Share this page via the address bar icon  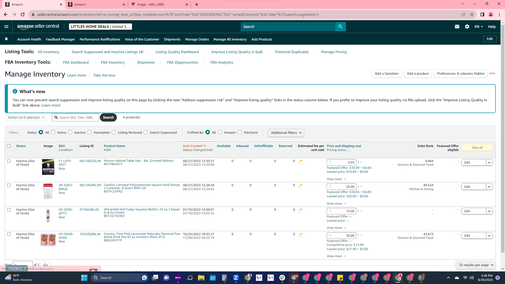463,14
